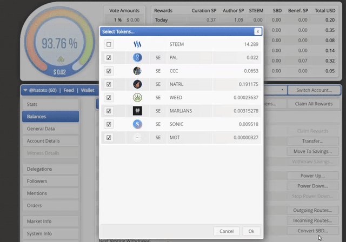Click Move To Savings button
The image size is (346, 242).
[312, 151]
